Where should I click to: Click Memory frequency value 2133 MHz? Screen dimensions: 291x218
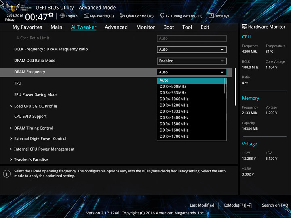tap(250, 113)
